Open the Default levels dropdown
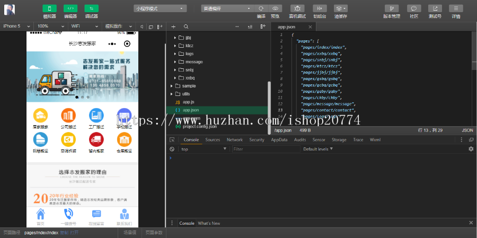 (x=318, y=149)
